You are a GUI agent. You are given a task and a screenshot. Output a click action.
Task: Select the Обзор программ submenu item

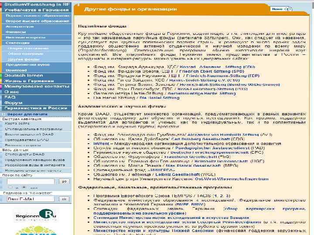[26, 54]
